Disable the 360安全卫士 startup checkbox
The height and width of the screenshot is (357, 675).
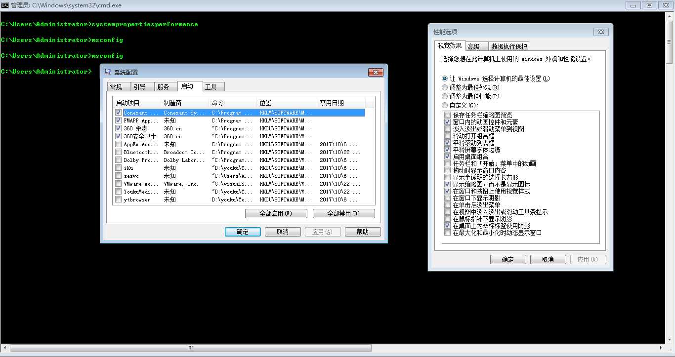click(x=118, y=136)
